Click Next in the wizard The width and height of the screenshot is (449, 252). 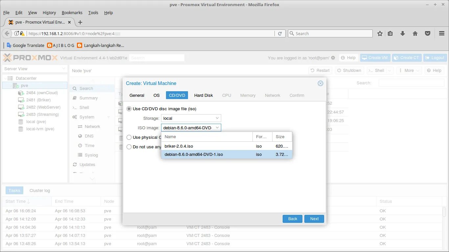tap(314, 219)
